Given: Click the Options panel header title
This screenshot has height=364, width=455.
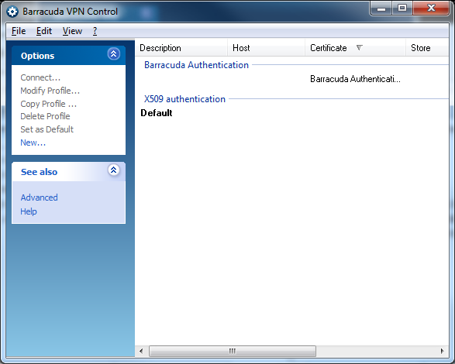Looking at the screenshot, I should 37,56.
